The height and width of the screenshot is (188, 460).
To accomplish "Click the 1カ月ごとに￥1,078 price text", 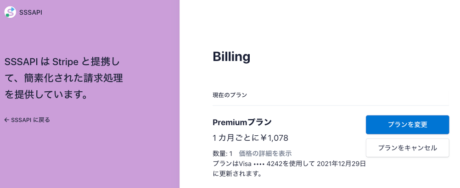I will click(251, 138).
